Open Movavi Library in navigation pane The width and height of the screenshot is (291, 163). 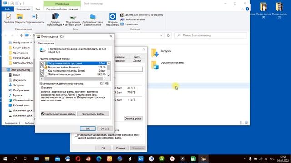21,48
